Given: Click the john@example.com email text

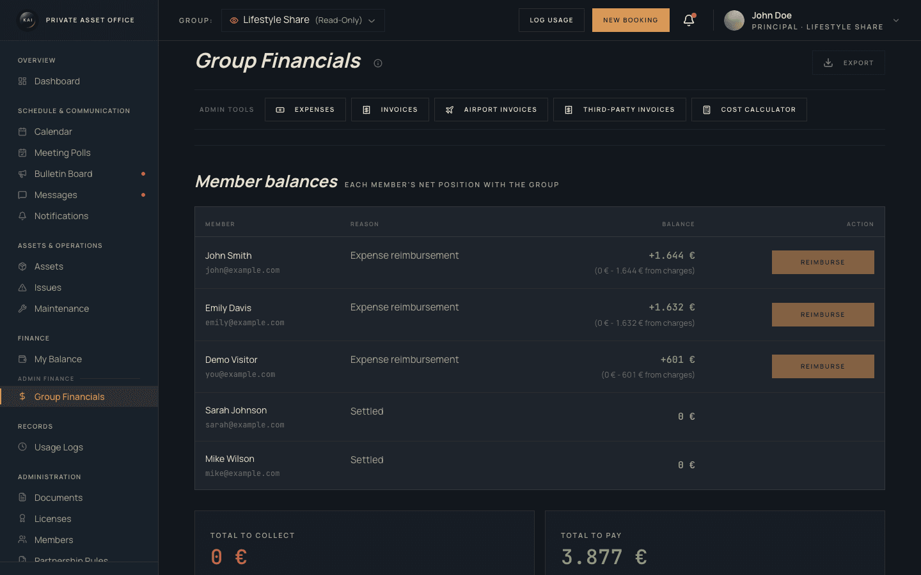Looking at the screenshot, I should pos(242,271).
